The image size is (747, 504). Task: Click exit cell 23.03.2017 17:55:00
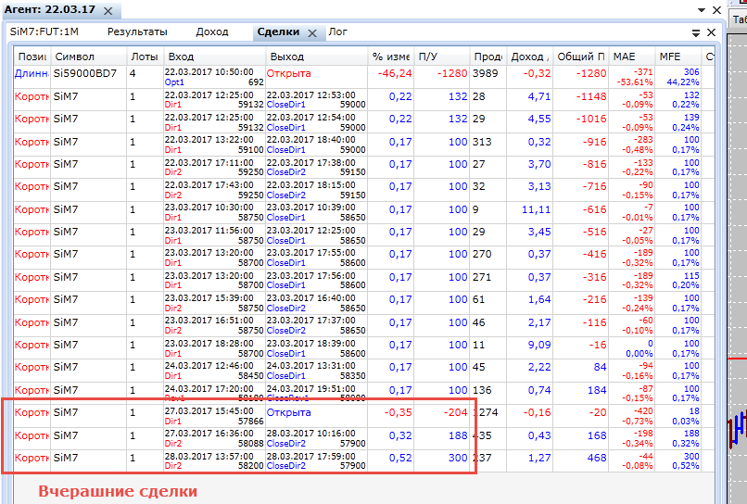(x=316, y=258)
